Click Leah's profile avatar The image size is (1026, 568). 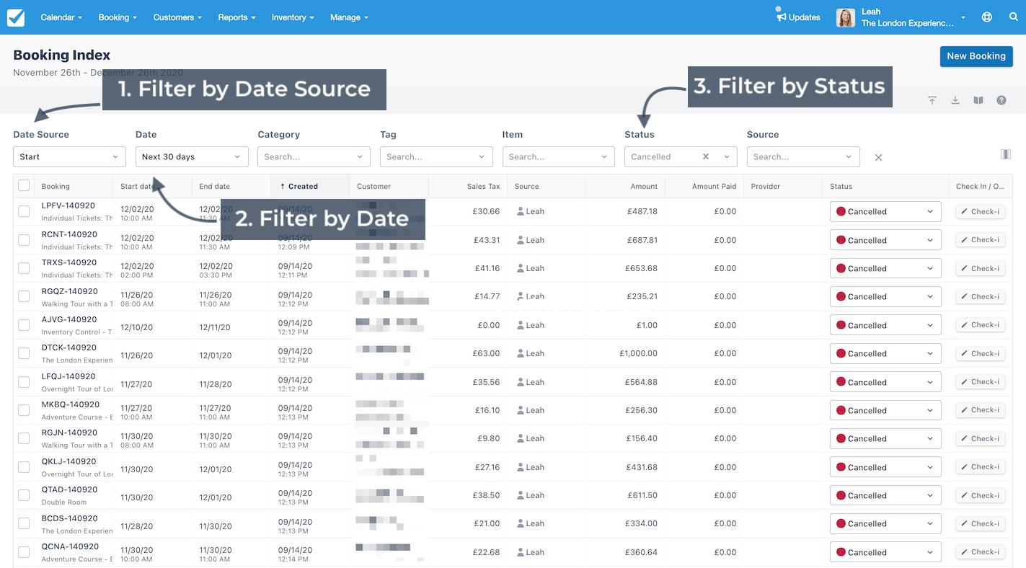(x=845, y=17)
